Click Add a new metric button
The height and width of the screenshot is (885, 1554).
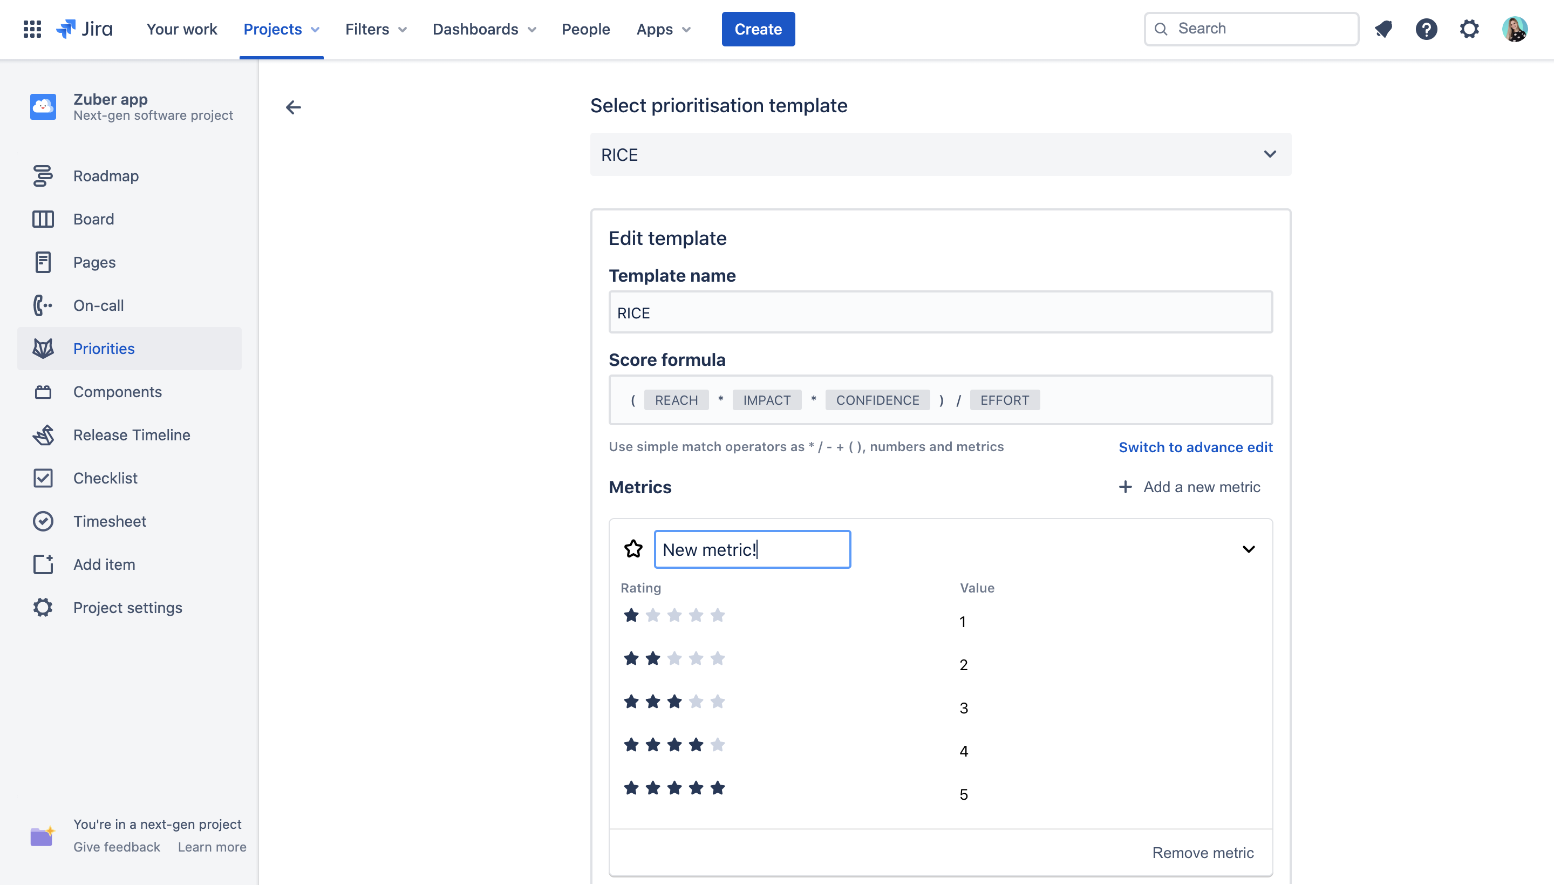(1189, 487)
